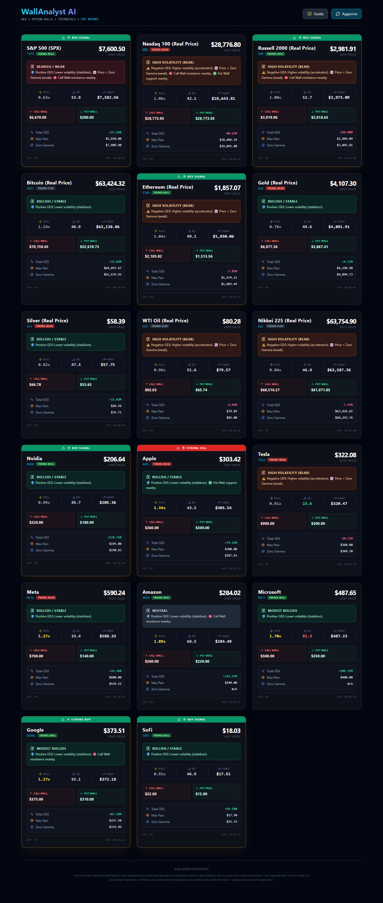Click the VWAP trend icon in Nikkei 225 card
Image resolution: width=383 pixels, height=903 pixels.
(x=335, y=365)
